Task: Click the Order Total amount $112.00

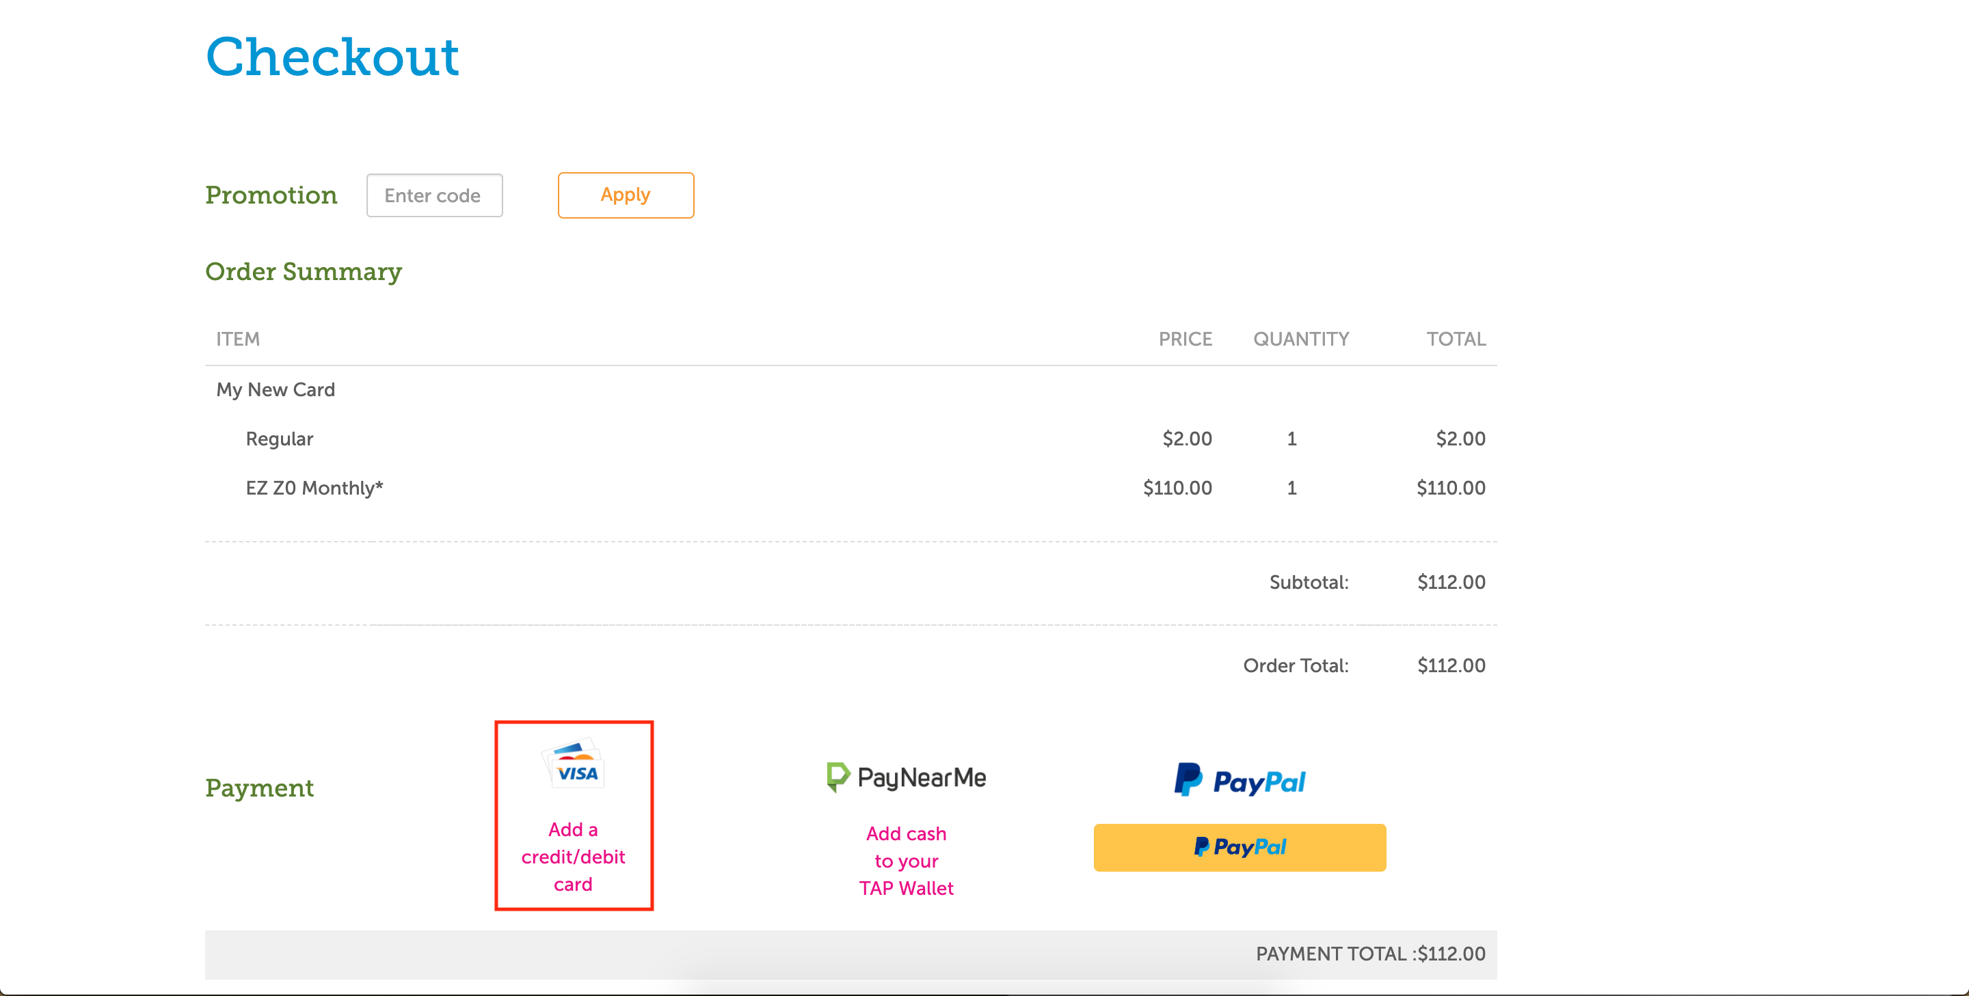Action: coord(1451,665)
